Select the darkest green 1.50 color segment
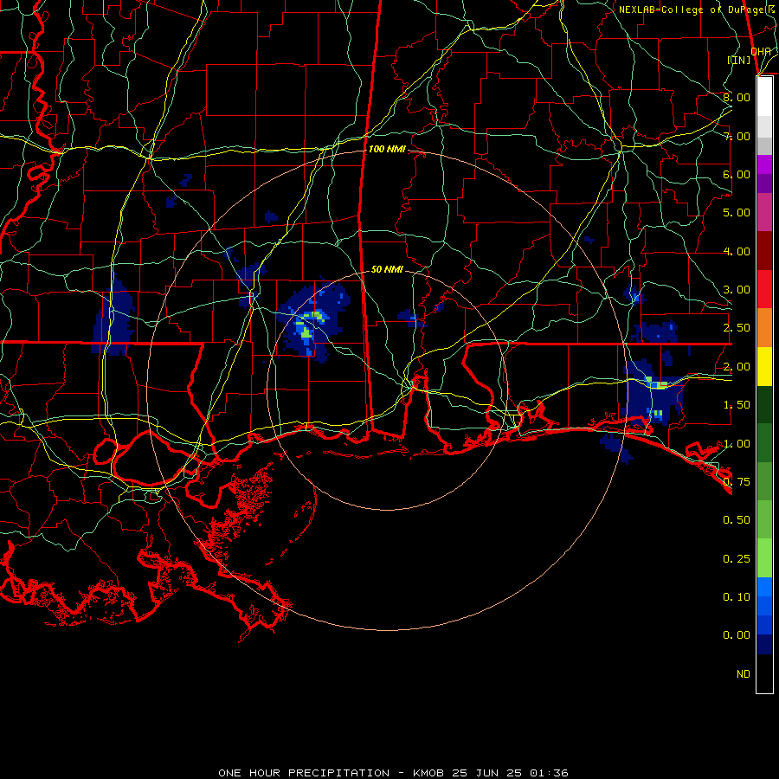The height and width of the screenshot is (779, 779). point(764,404)
